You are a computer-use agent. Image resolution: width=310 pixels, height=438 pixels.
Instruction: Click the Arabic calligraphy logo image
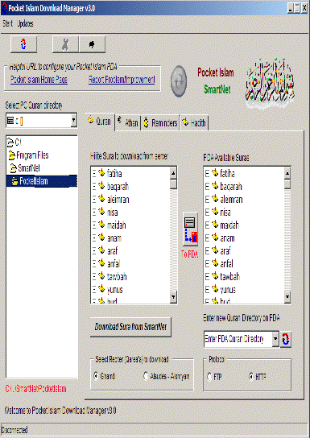click(x=270, y=83)
